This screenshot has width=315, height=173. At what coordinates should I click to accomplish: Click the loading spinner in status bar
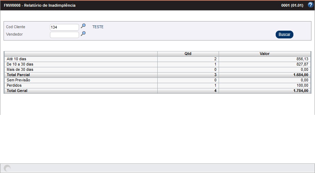click(7, 168)
